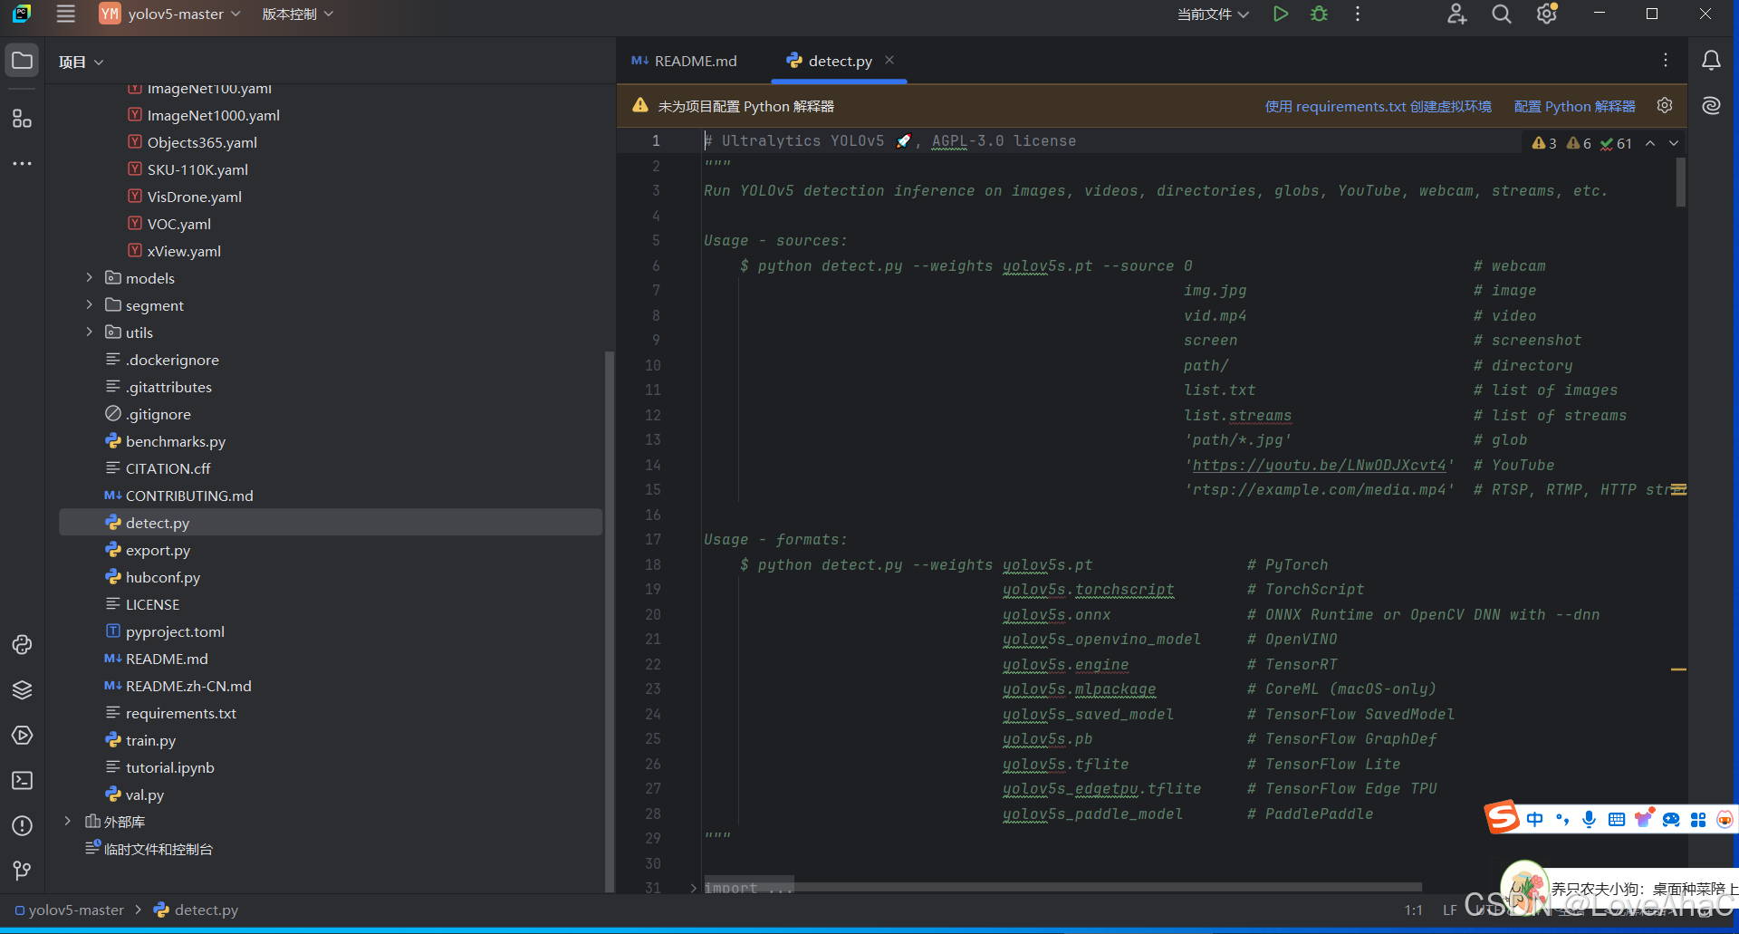Open the AI Assistant spiral icon
The image size is (1739, 934).
(x=1711, y=106)
